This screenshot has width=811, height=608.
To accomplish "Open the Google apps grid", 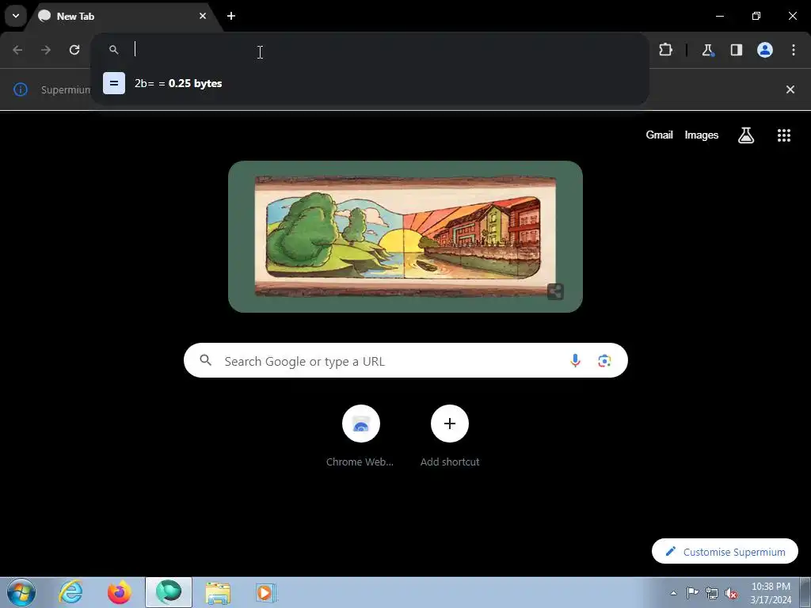I will (x=784, y=135).
